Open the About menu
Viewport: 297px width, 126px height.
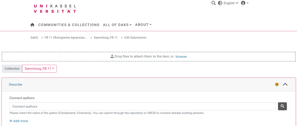143,25
